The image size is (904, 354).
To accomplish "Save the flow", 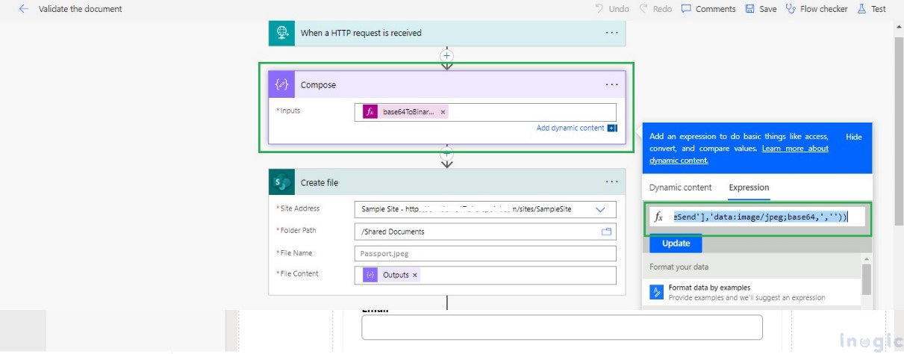I will pyautogui.click(x=761, y=9).
